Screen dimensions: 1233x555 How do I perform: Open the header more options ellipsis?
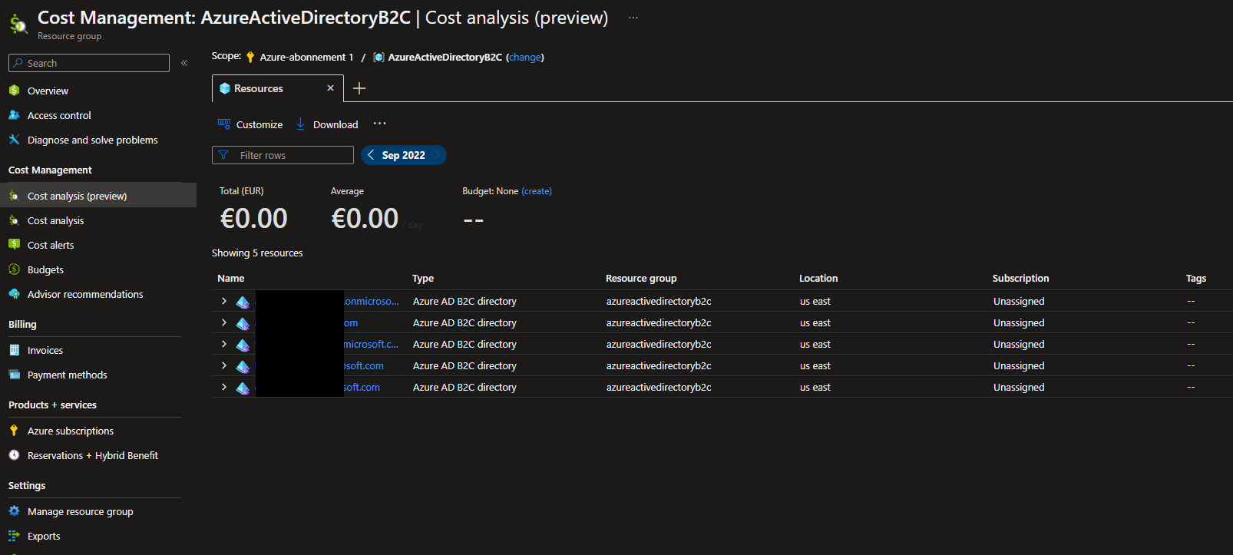click(633, 18)
